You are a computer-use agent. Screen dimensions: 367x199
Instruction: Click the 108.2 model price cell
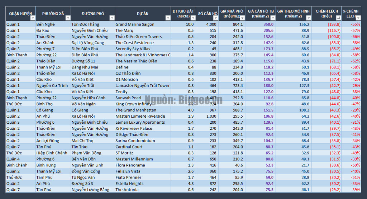click(x=294, y=110)
